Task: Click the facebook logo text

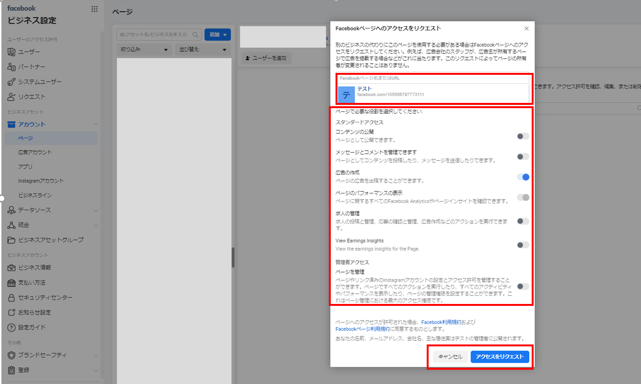Action: coord(21,8)
